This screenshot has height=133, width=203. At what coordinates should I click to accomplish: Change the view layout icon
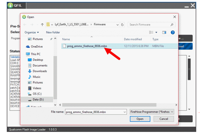[x=151, y=32]
